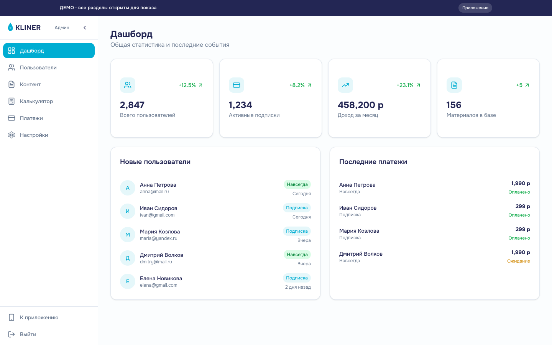Click the Подписка badge for Елена Новикова
Viewport: 552px width, 345px height.
point(297,278)
